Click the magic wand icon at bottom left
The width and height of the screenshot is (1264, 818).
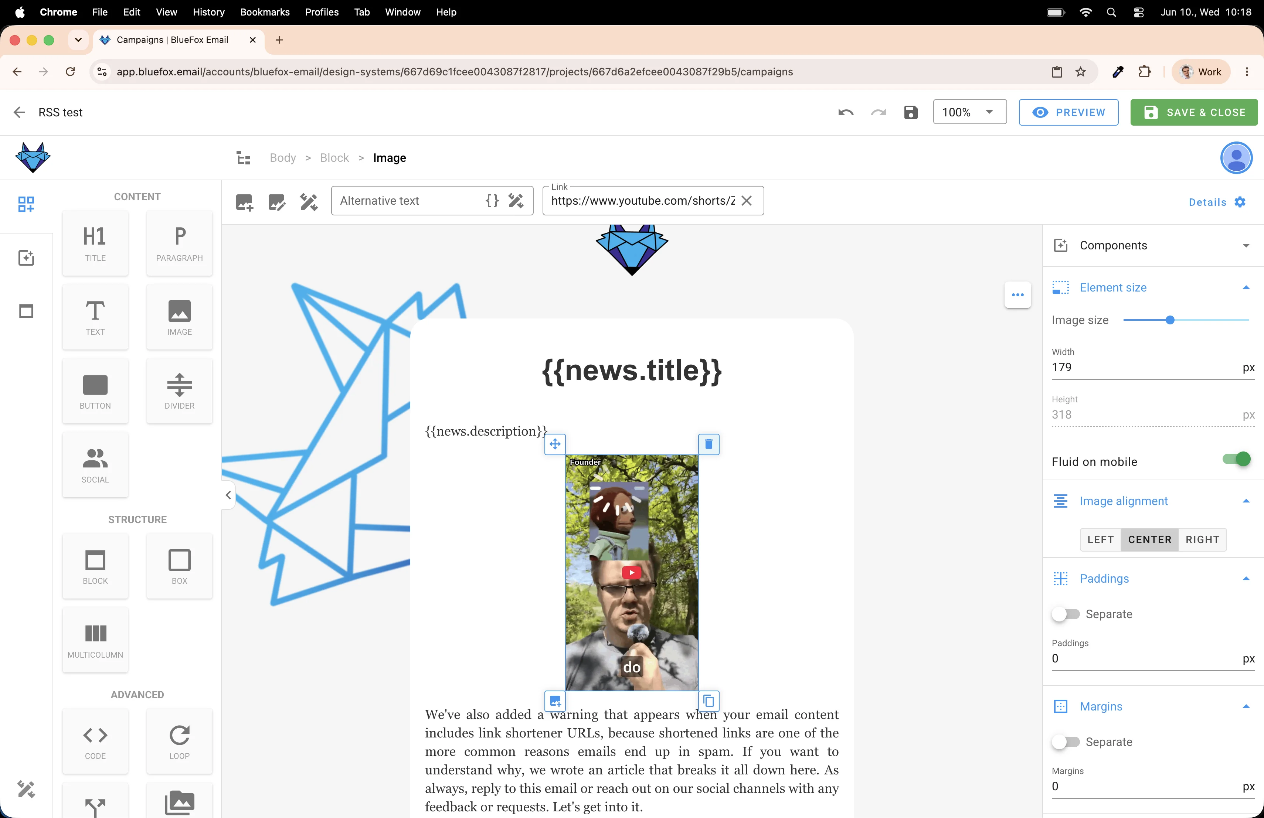point(26,789)
